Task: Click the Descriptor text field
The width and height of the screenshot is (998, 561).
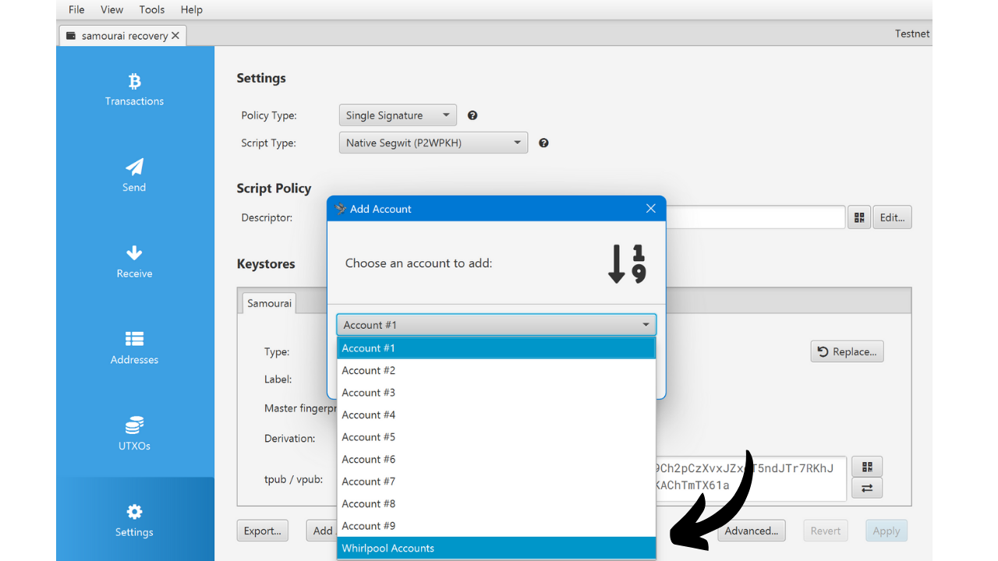Action: tap(756, 217)
